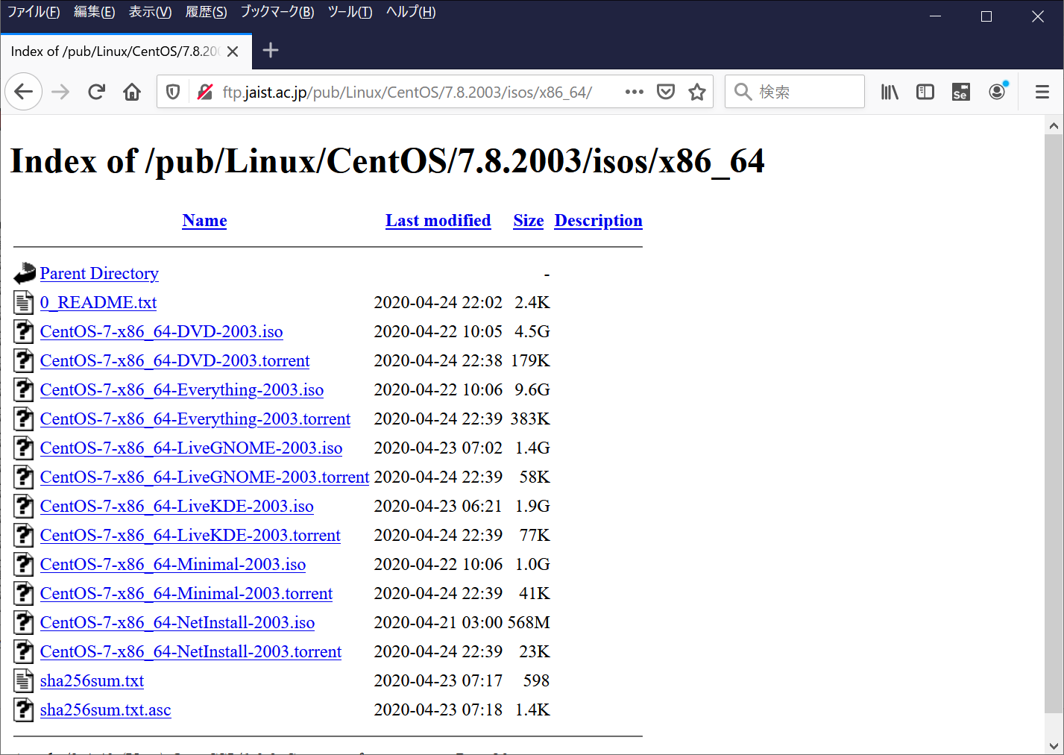The width and height of the screenshot is (1064, 755).
Task: Open the ヘルプ(H) menu
Action: [411, 12]
